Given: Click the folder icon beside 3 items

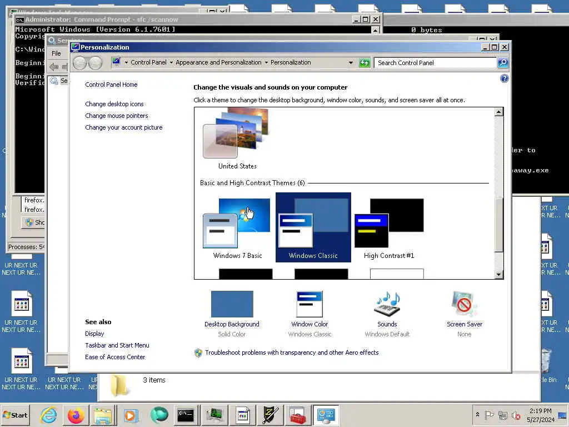Looking at the screenshot, I should coord(119,386).
